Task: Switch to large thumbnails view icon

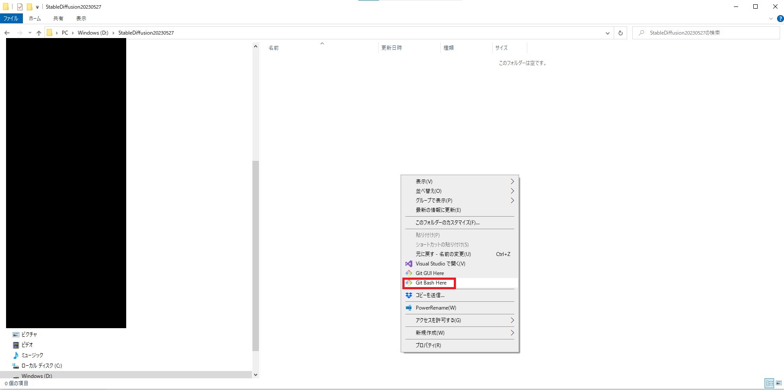Action: [779, 383]
